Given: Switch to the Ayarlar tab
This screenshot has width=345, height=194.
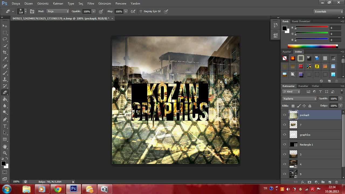Looking at the screenshot, I should [x=287, y=51].
